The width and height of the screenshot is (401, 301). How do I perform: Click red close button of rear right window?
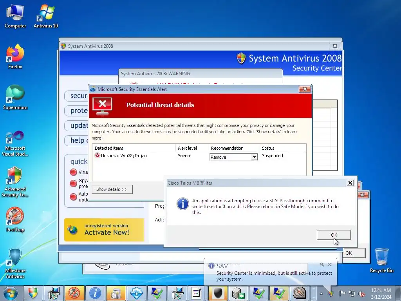tap(362, 195)
